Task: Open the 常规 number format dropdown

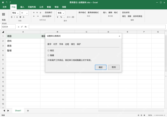Action: [61, 13]
